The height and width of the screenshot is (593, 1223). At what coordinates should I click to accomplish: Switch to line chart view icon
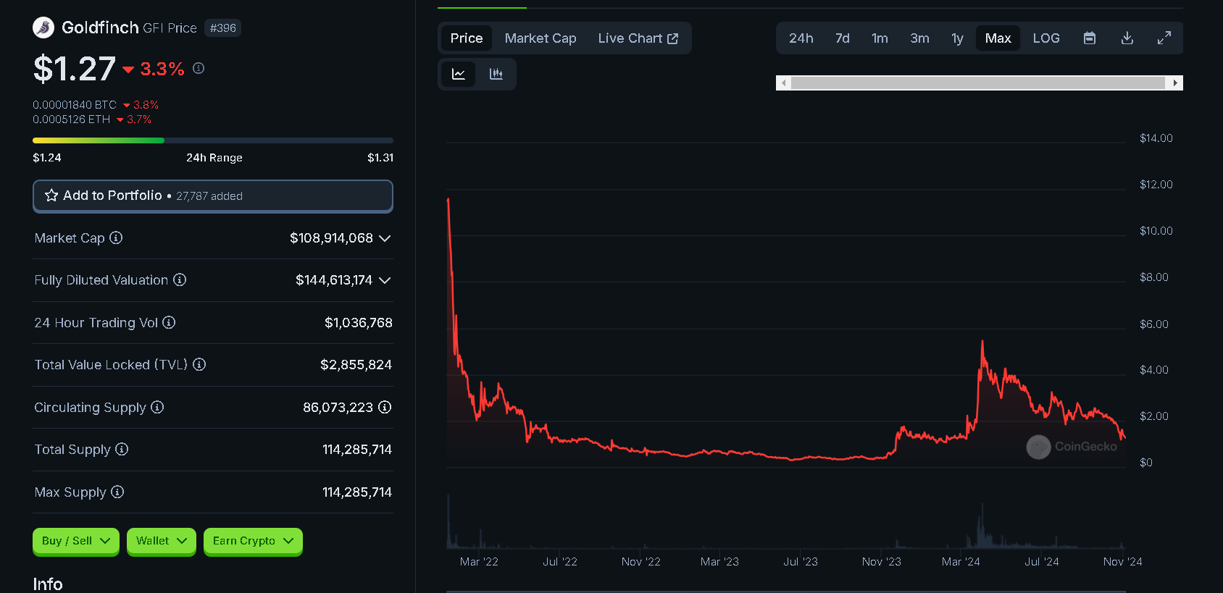pyautogui.click(x=459, y=74)
